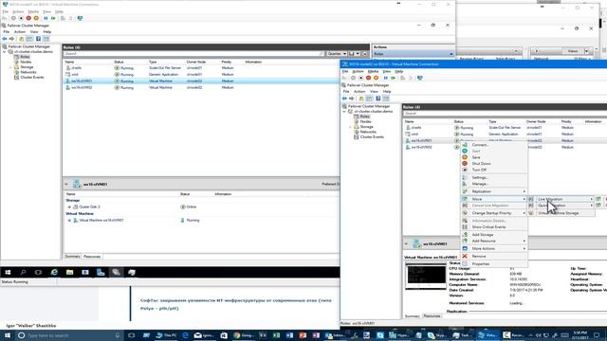607x341 pixels.
Task: Click the green Reset icon in left VM toolbar
Action: tap(53, 18)
